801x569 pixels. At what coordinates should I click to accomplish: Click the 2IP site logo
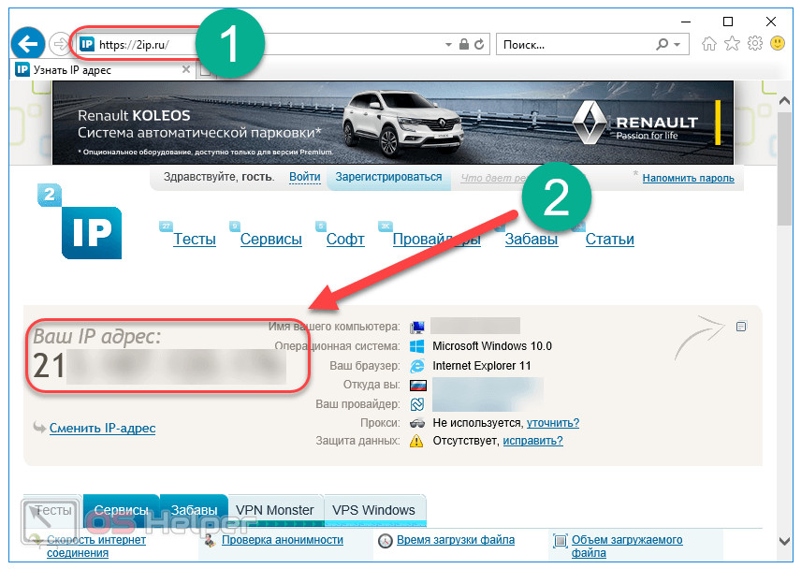click(x=80, y=222)
